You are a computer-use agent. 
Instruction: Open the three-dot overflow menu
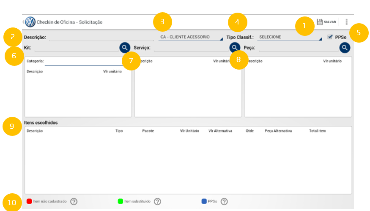(x=346, y=22)
